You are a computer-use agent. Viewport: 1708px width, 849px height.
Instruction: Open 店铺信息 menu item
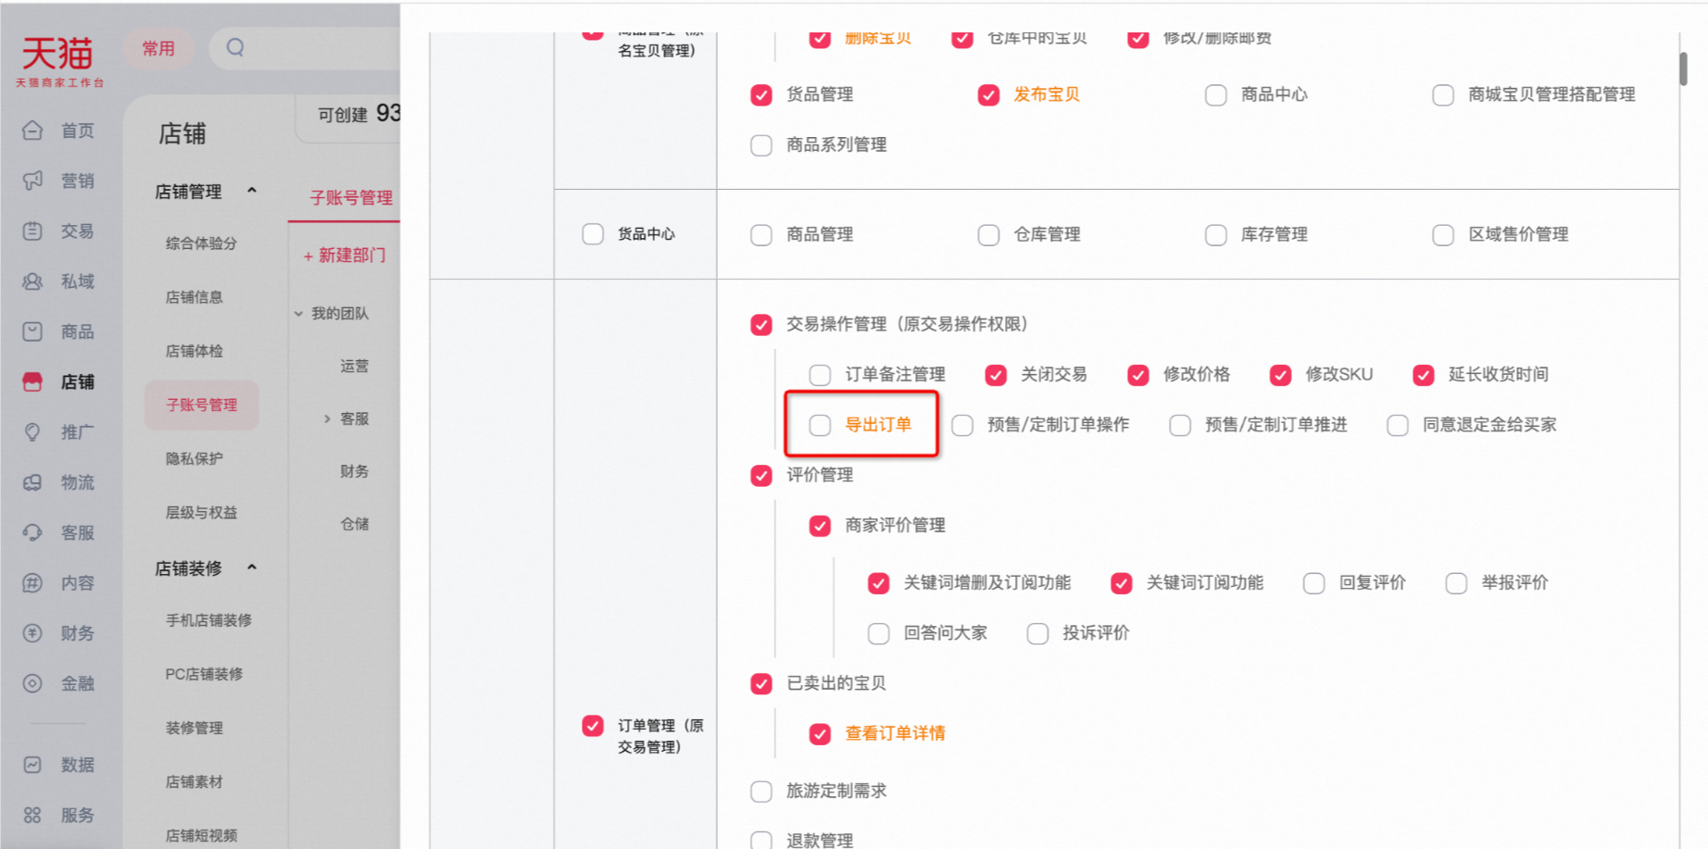[194, 297]
